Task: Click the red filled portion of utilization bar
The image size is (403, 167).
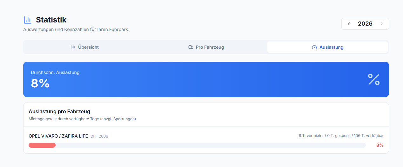Action: pyautogui.click(x=42, y=145)
